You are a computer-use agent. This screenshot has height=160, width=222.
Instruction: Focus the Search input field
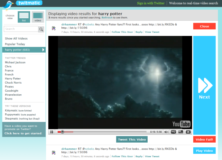pyautogui.click(x=21, y=29)
